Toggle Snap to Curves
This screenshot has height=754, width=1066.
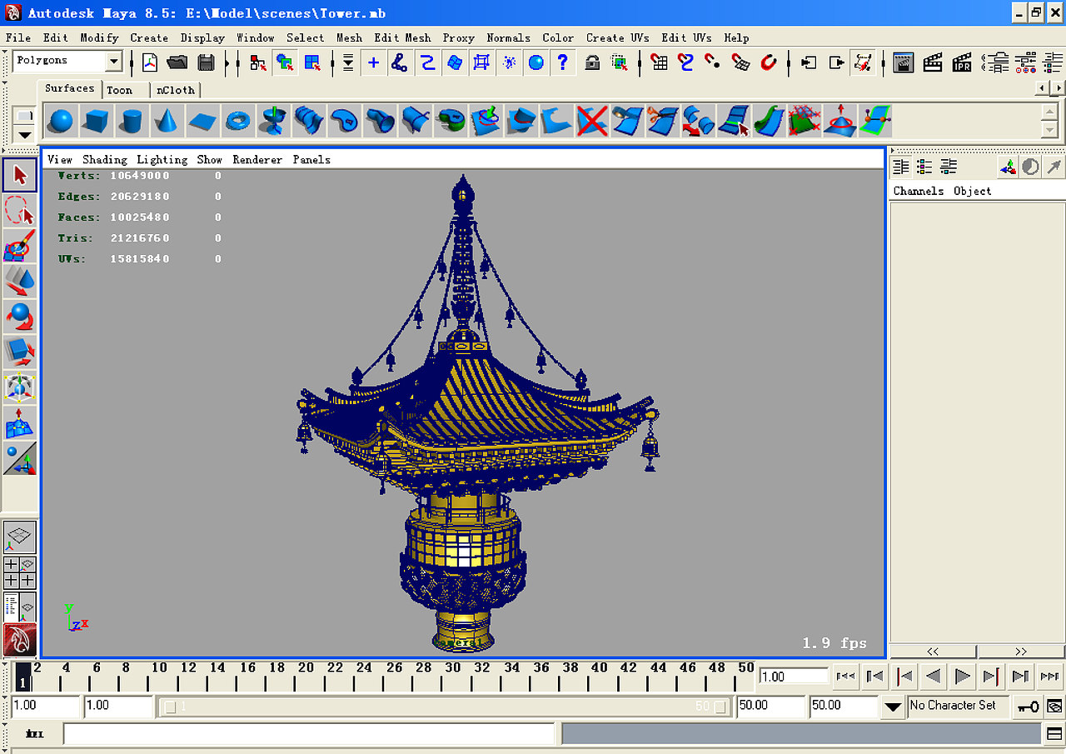[x=686, y=62]
